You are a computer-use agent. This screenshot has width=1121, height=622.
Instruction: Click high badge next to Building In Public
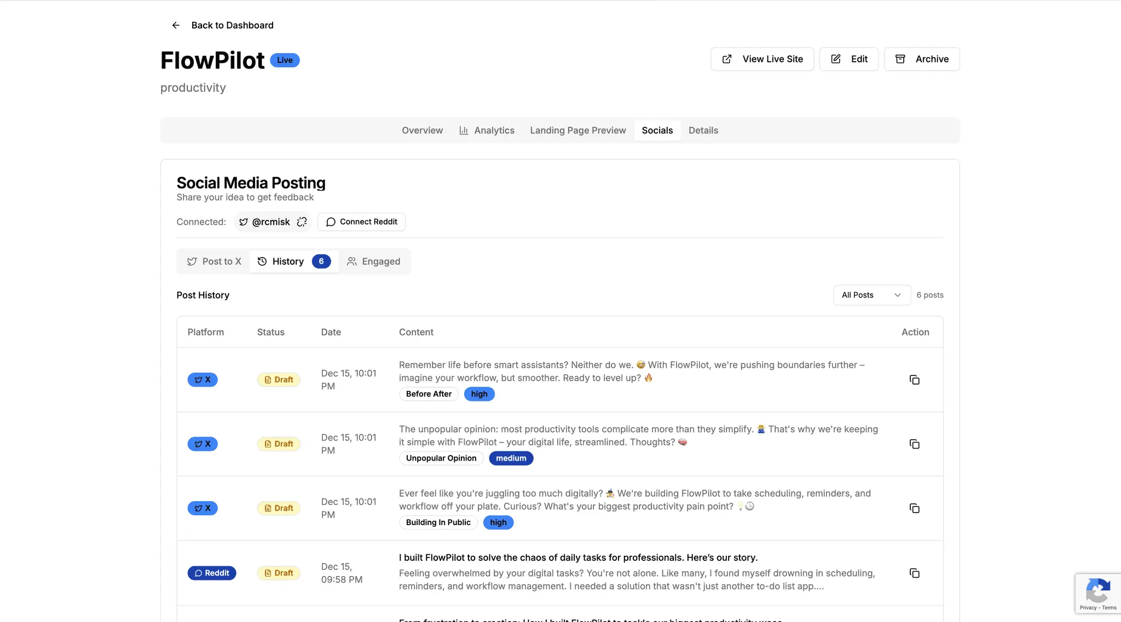click(x=498, y=522)
